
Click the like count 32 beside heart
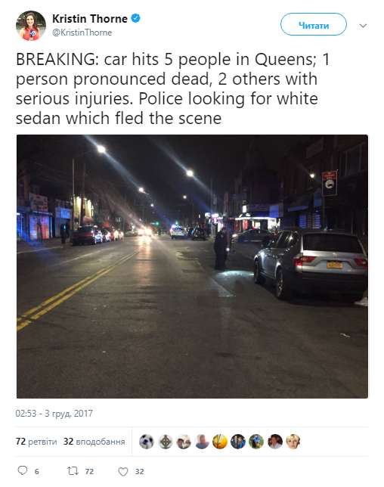139,471
